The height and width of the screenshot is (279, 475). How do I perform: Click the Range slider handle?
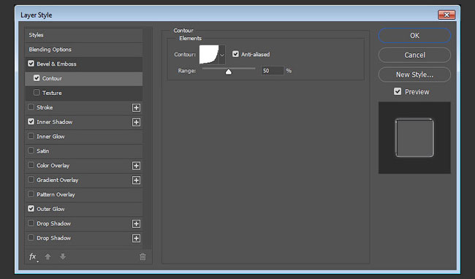229,72
